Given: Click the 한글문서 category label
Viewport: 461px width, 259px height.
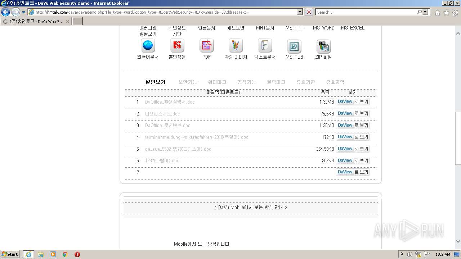Looking at the screenshot, I should (x=206, y=28).
